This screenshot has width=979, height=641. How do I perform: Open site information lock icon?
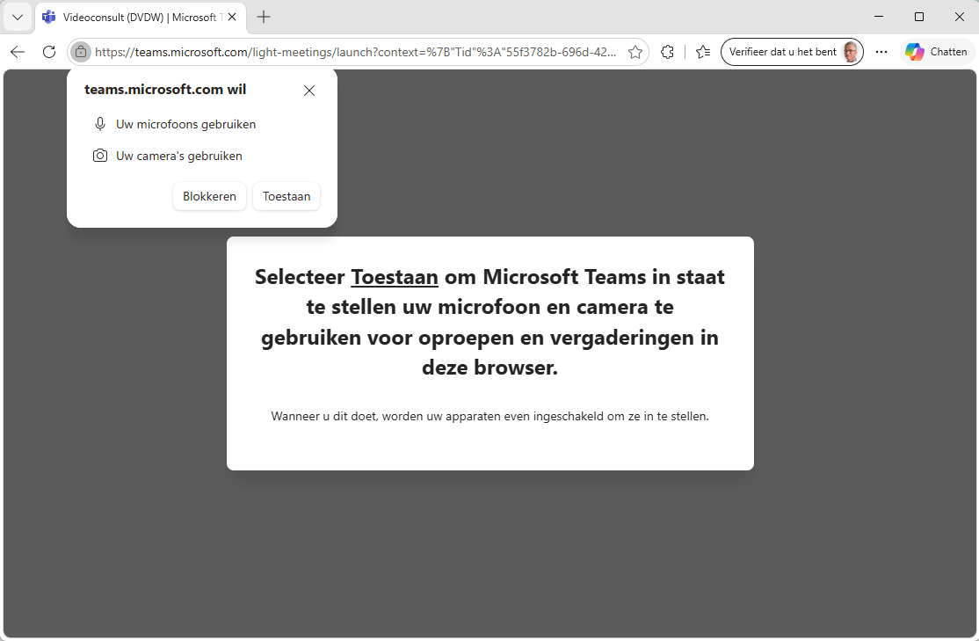point(81,52)
